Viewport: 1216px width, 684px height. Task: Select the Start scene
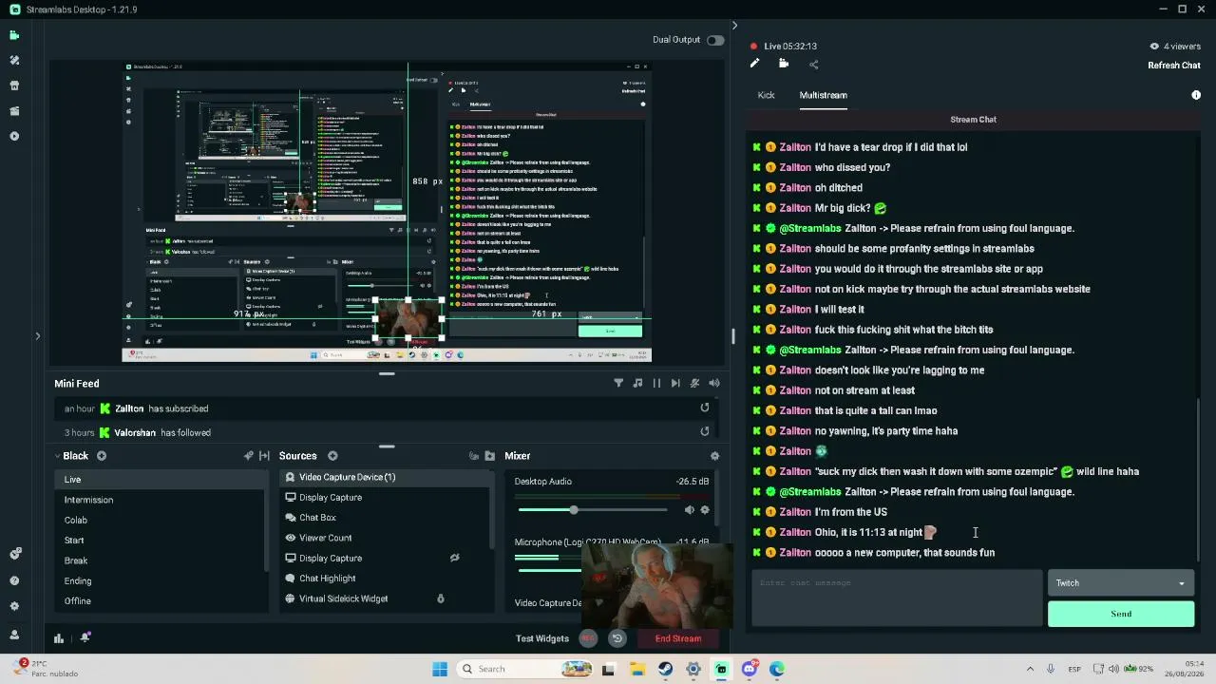pos(161,541)
